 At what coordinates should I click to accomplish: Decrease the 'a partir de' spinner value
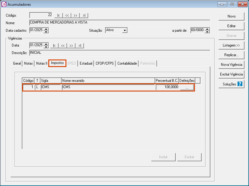(207, 32)
